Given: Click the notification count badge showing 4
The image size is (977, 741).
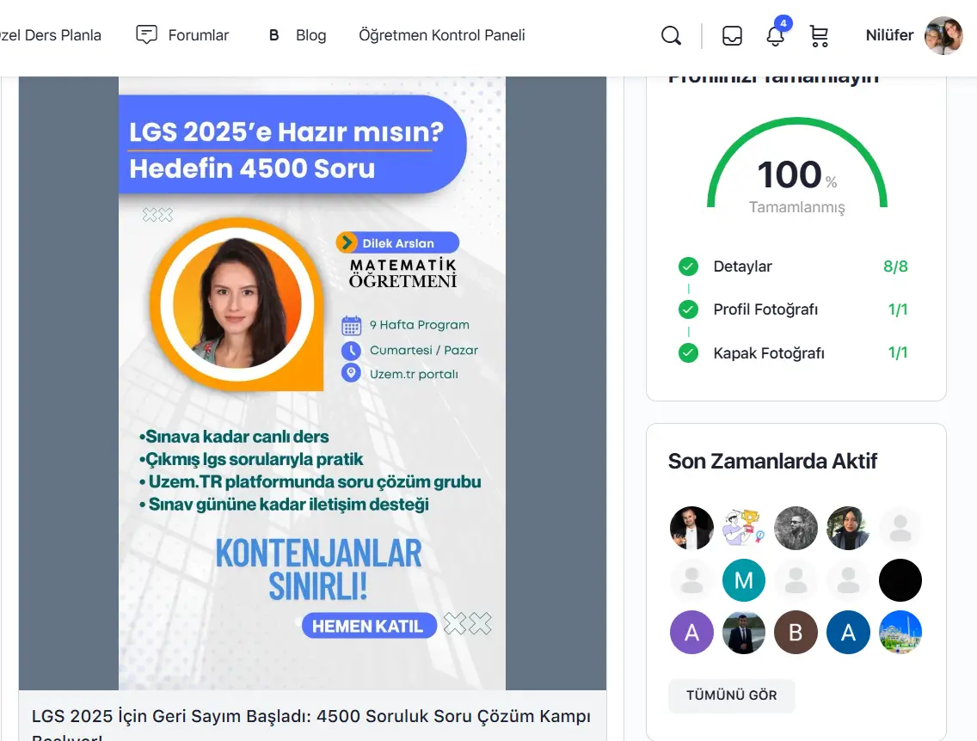Looking at the screenshot, I should [x=783, y=24].
